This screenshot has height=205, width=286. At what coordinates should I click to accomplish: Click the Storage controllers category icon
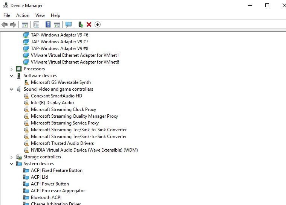point(19,157)
